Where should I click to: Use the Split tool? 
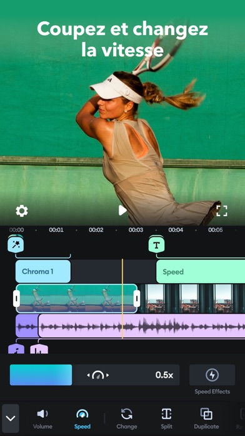[166, 419]
